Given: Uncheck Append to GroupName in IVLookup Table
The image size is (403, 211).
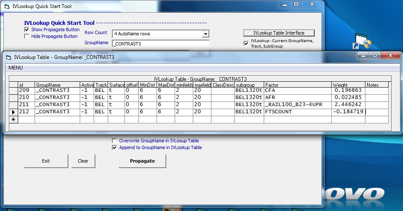Looking at the screenshot, I should pos(114,147).
